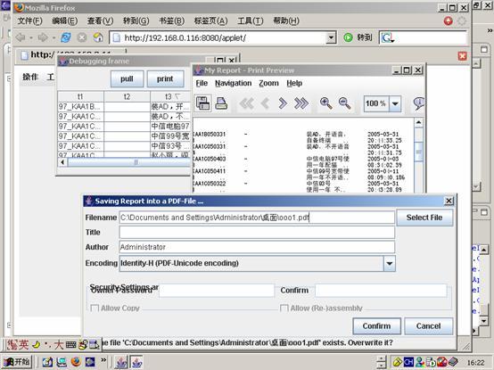Open the Navigation menu in Print Preview
Screen dimensions: 494x370
point(233,83)
